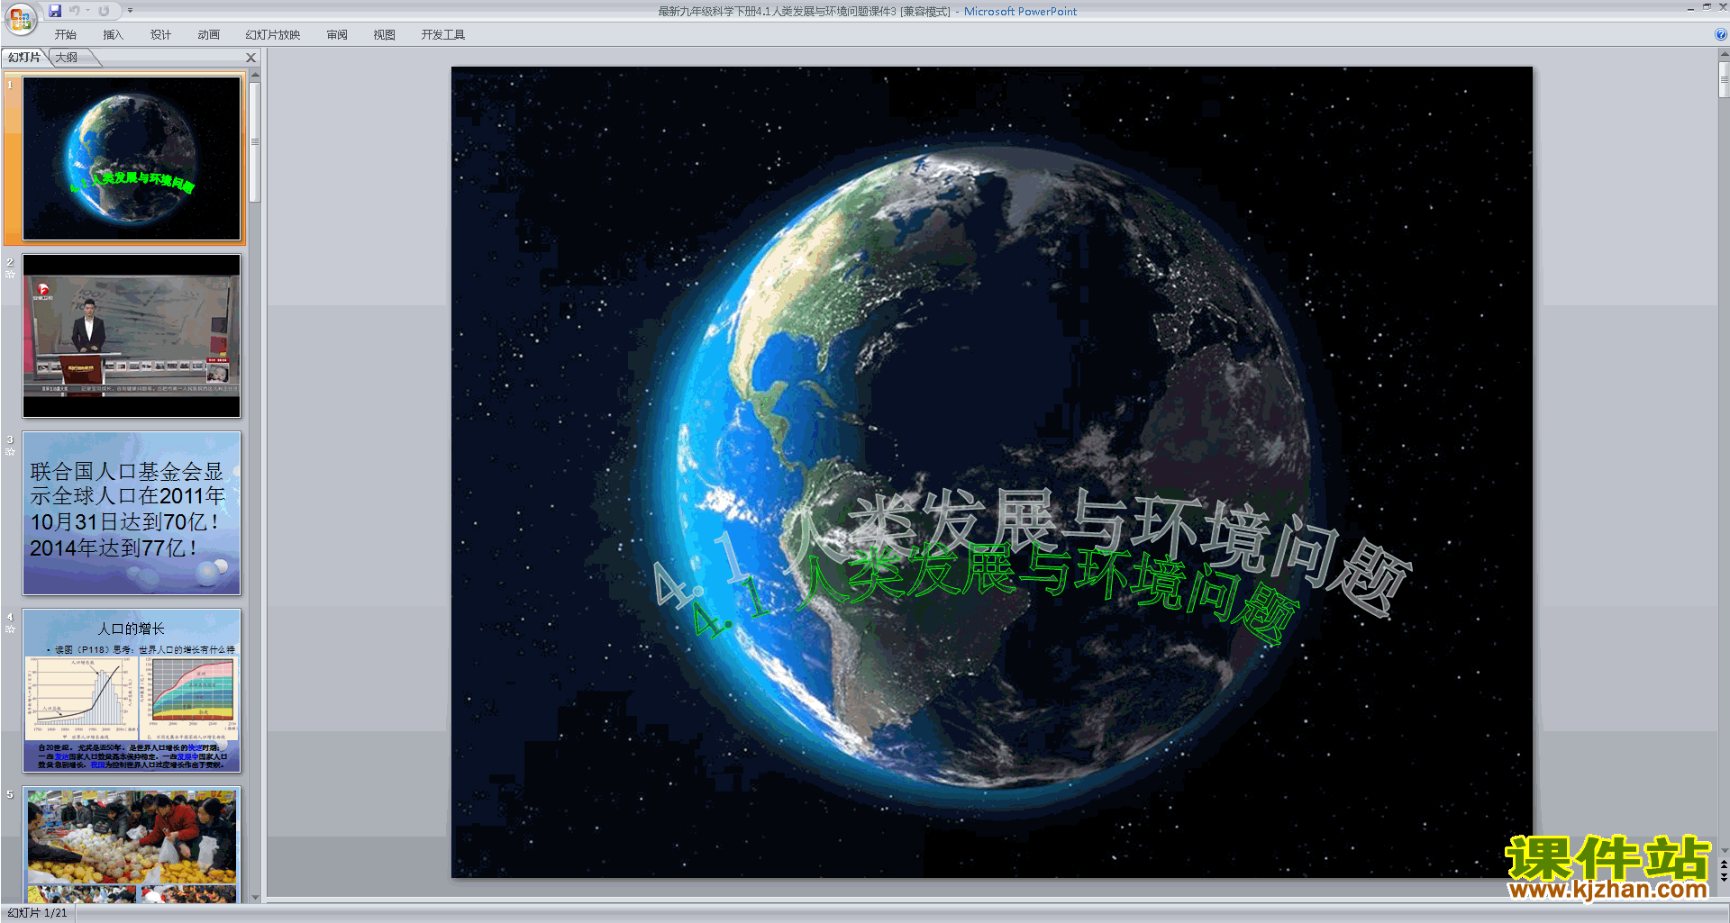The image size is (1730, 923).
Task: Click animation star icon beside slide 2
Action: (10, 274)
